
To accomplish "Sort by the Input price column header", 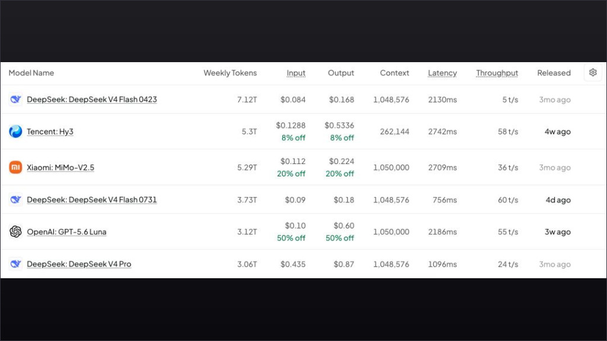I will click(296, 73).
